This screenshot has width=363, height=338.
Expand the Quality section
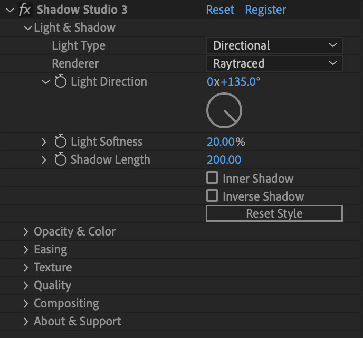point(26,286)
